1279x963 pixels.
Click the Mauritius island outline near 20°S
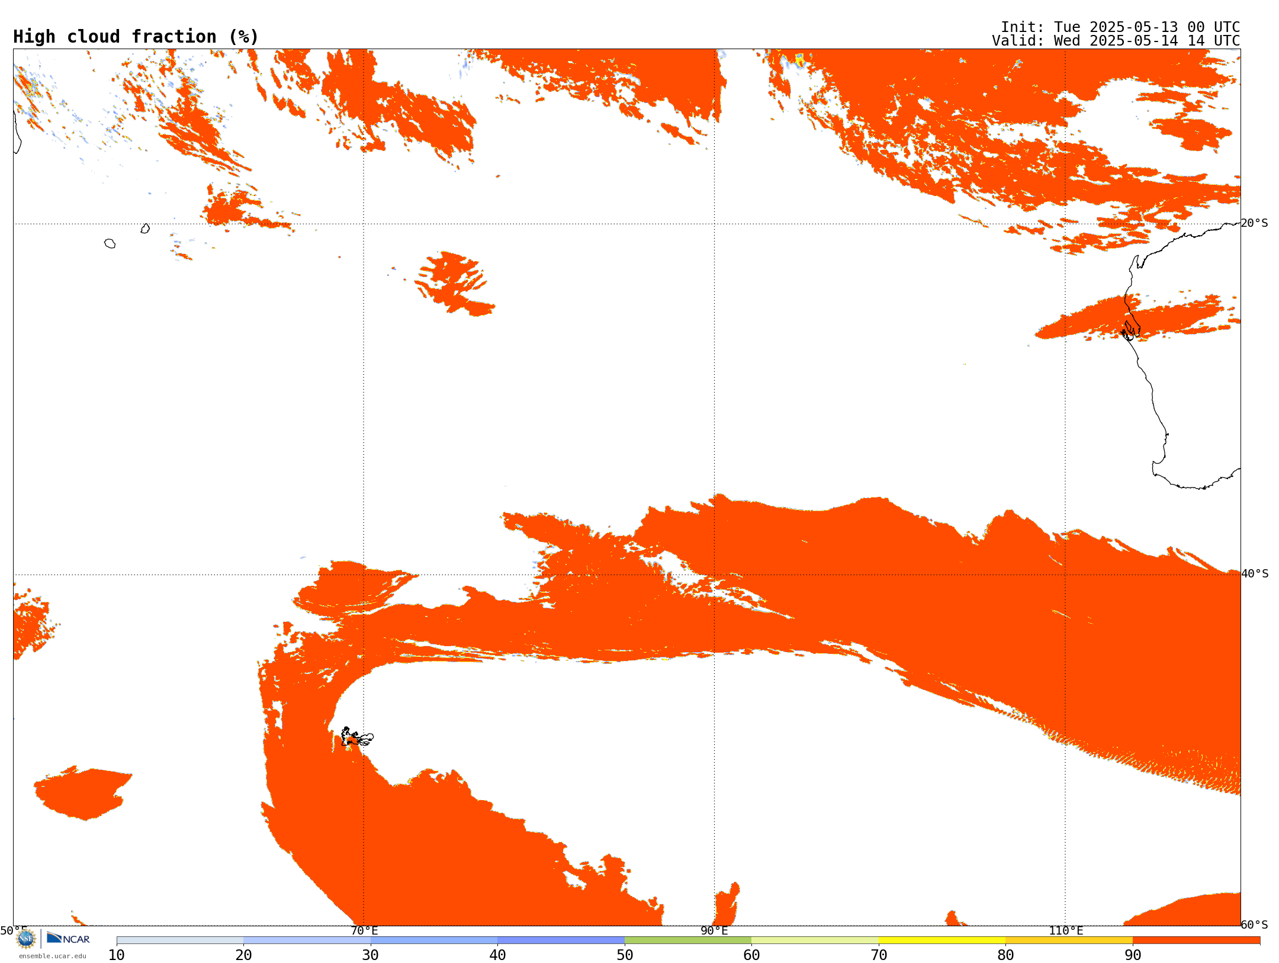click(145, 229)
